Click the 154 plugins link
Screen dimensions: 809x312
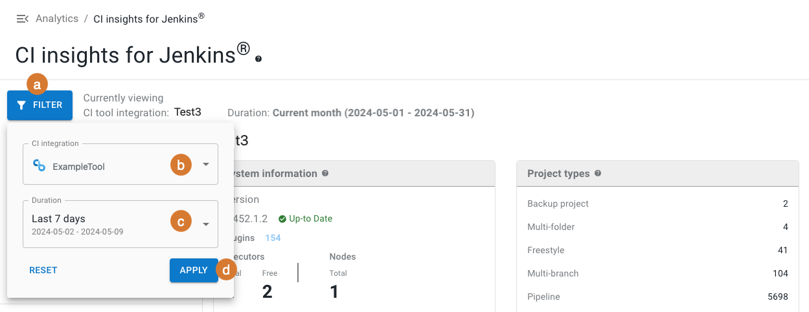coord(273,238)
